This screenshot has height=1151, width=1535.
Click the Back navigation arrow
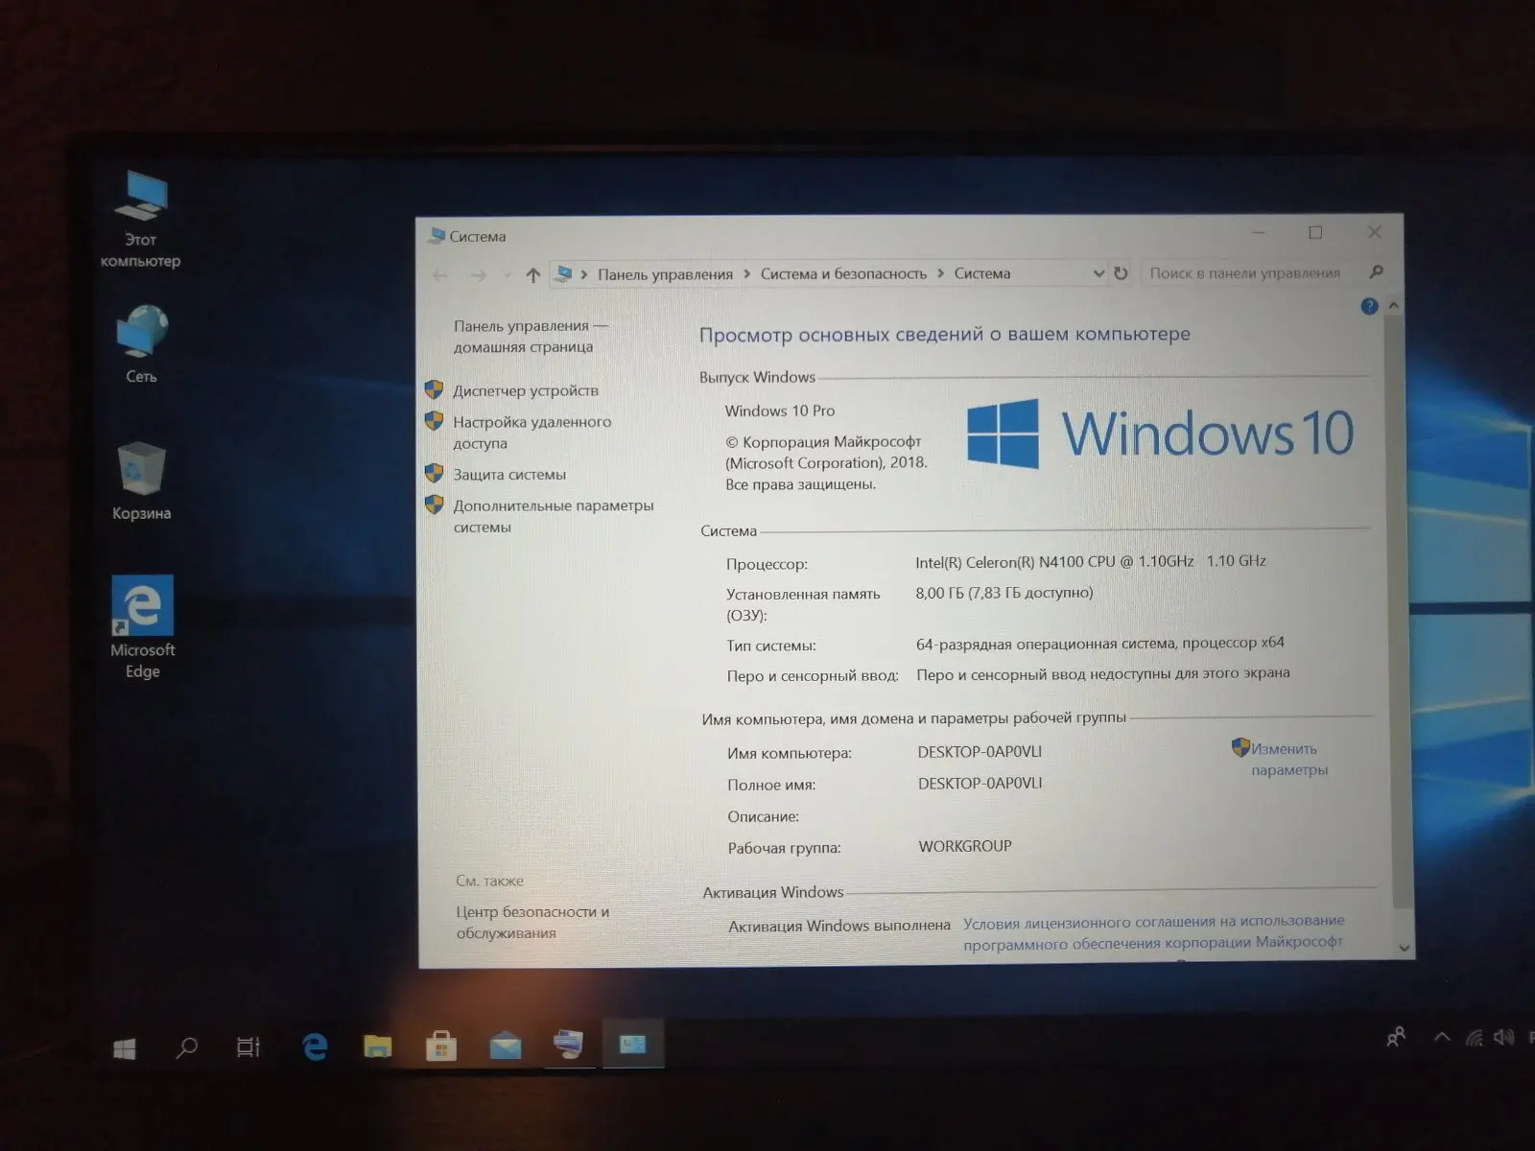click(x=440, y=276)
